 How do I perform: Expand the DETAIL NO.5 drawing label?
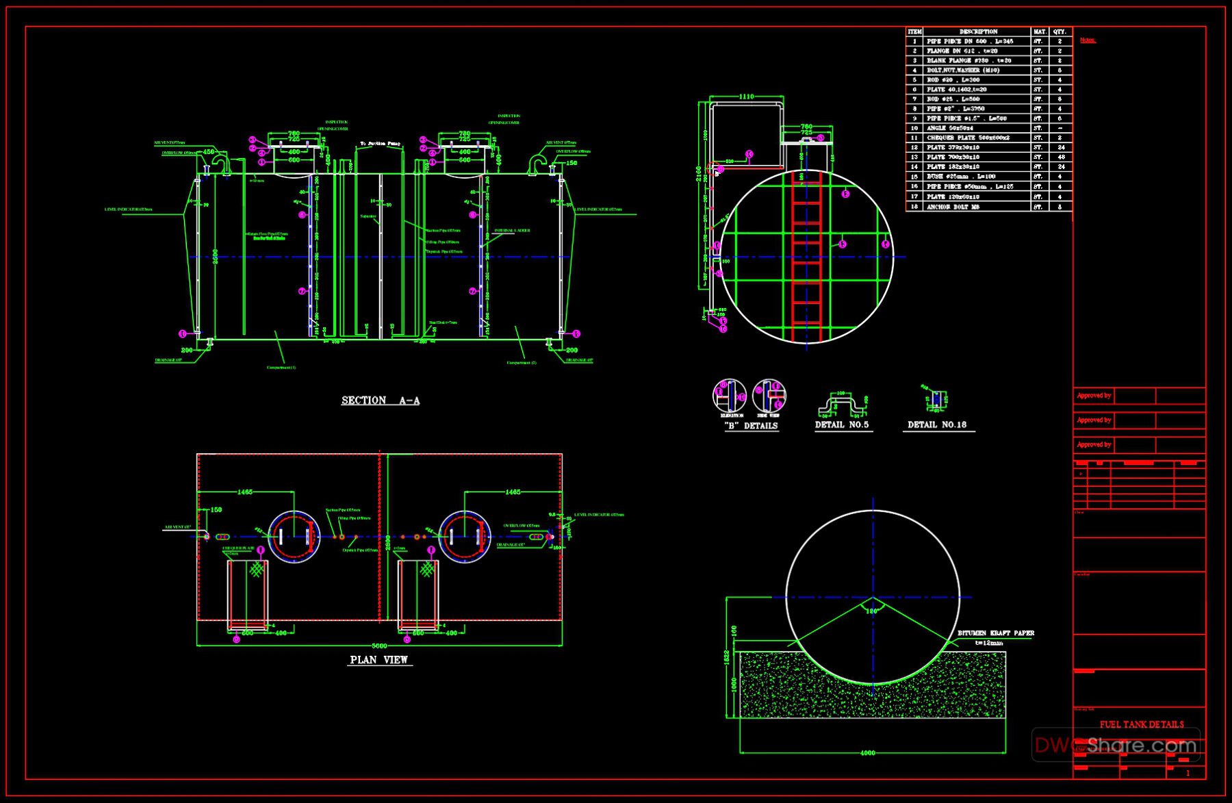843,424
